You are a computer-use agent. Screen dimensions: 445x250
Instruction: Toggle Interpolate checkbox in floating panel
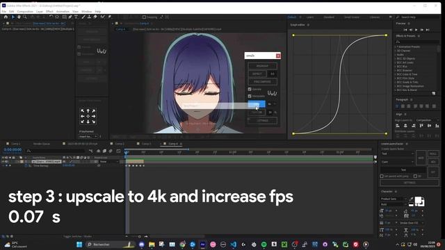250,96
